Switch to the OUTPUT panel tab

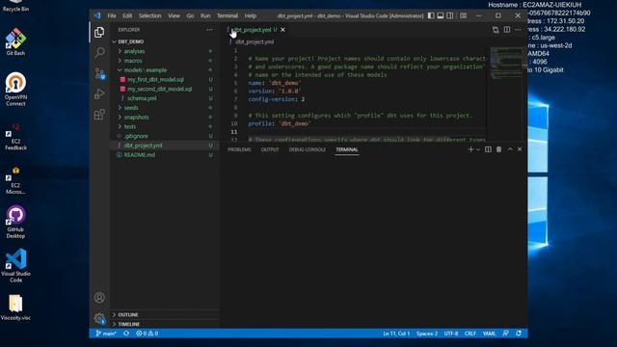pyautogui.click(x=270, y=149)
